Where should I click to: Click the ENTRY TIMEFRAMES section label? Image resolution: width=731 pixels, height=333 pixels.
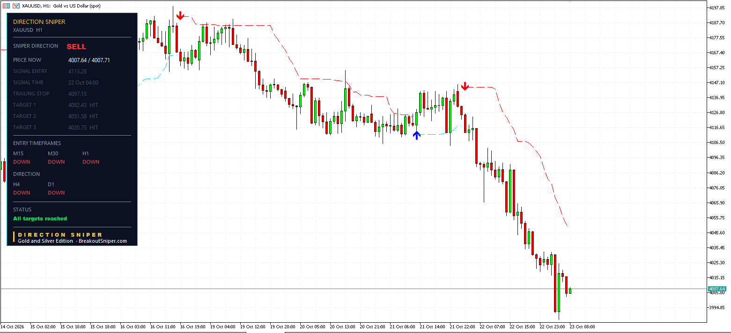(x=37, y=144)
